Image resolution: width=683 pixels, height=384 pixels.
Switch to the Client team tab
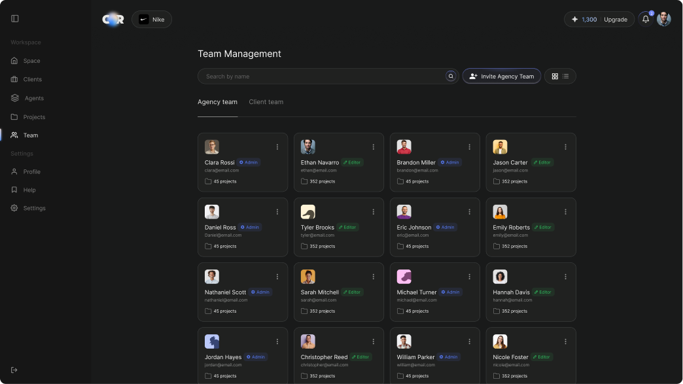(x=266, y=102)
